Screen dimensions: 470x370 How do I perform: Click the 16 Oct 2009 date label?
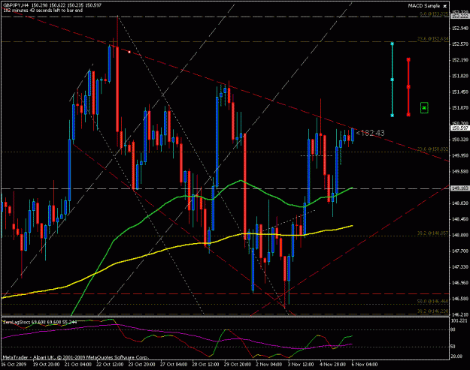[14, 365]
